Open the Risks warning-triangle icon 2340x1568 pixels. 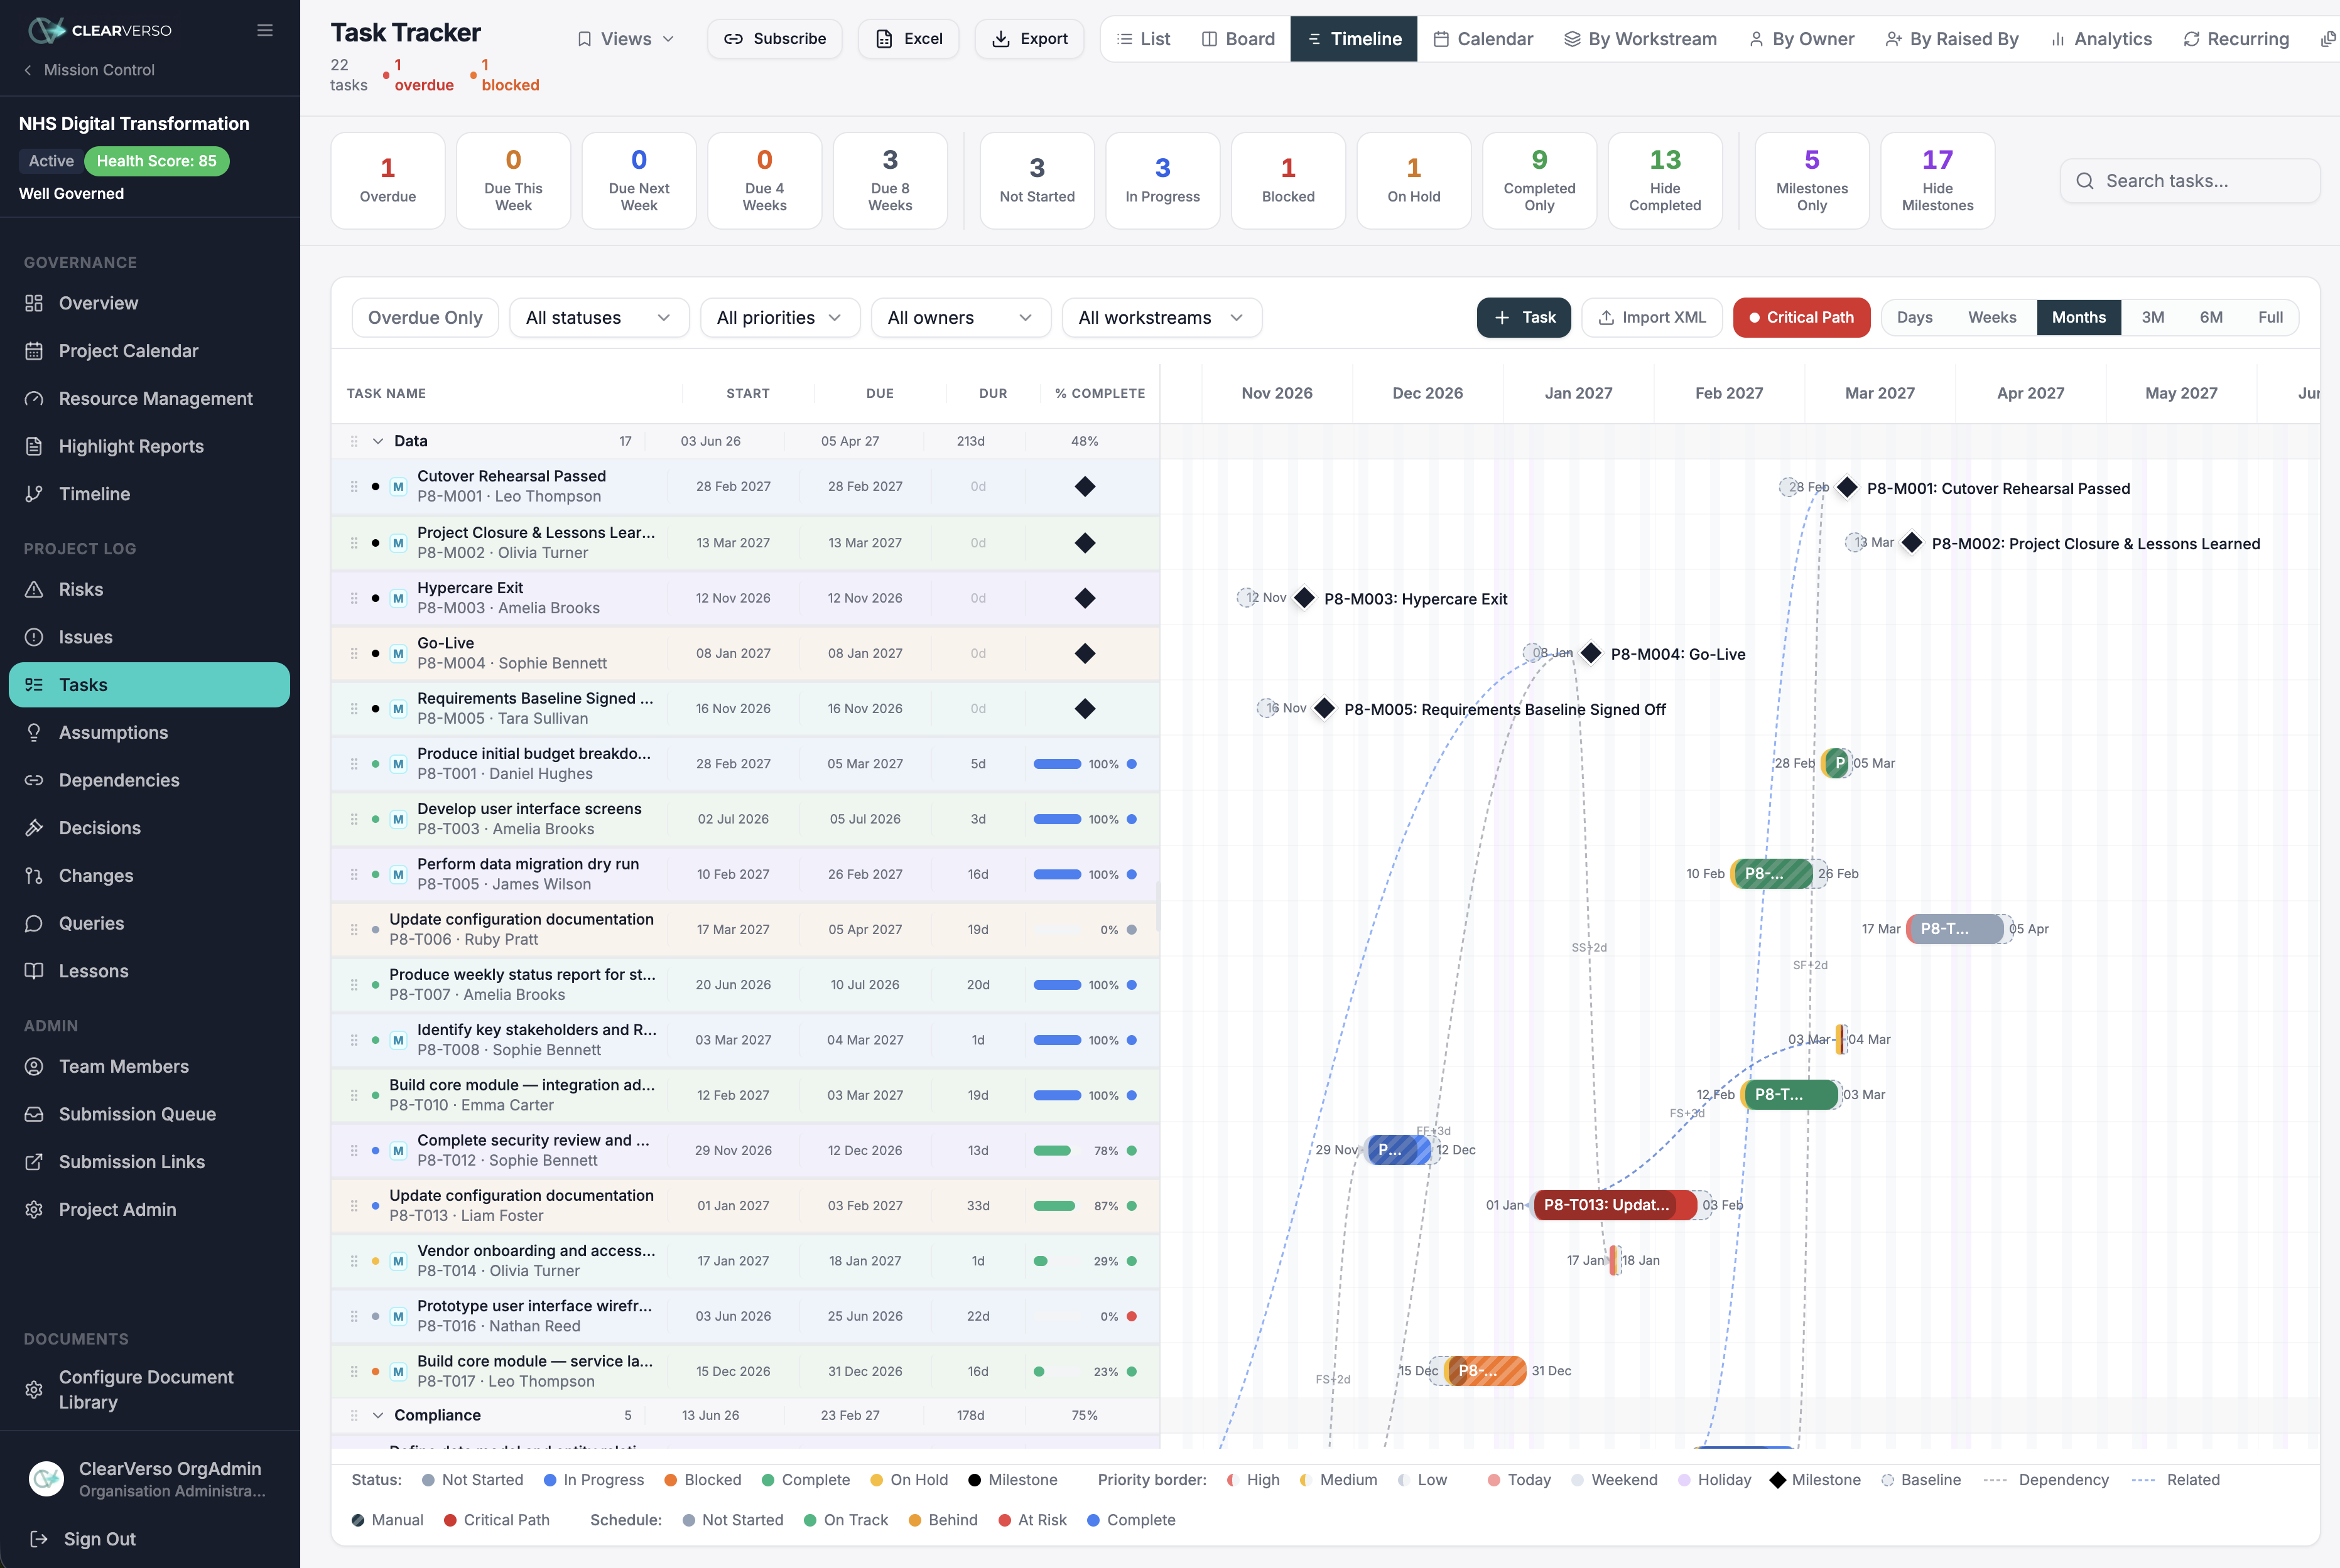tap(34, 590)
